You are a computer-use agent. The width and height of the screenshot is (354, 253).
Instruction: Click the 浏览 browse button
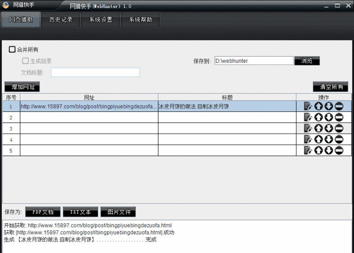307,61
